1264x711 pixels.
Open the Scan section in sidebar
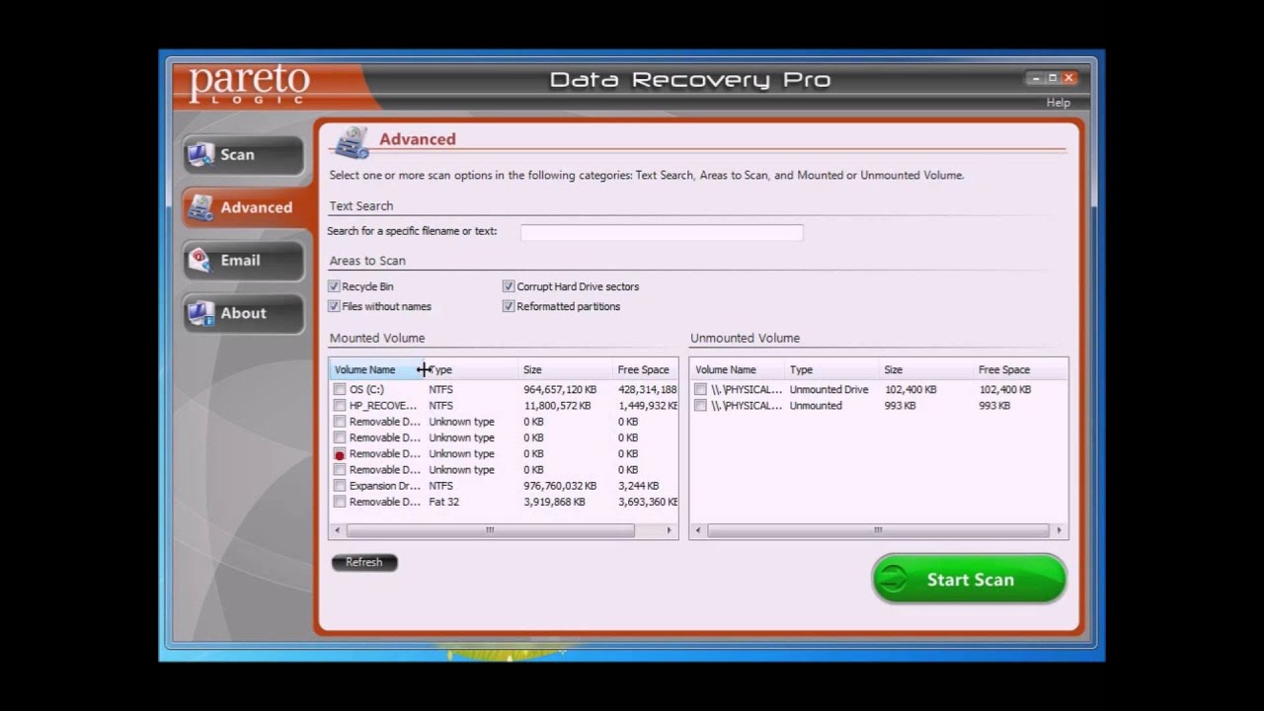[243, 155]
